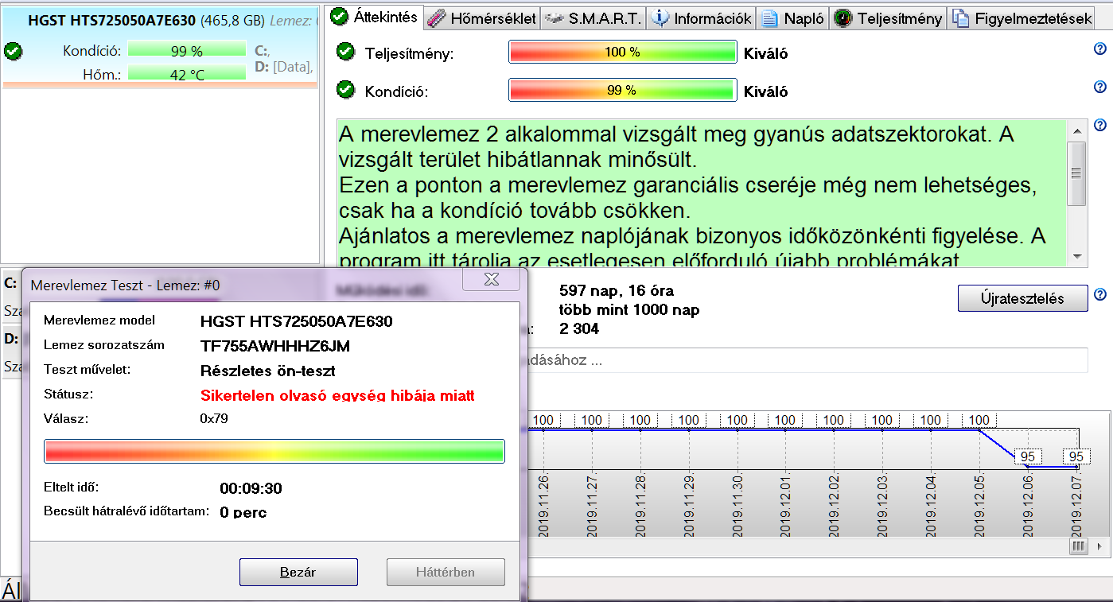
Task: Select the HGST HTS725050A7E630 disk entry
Action: (x=159, y=46)
